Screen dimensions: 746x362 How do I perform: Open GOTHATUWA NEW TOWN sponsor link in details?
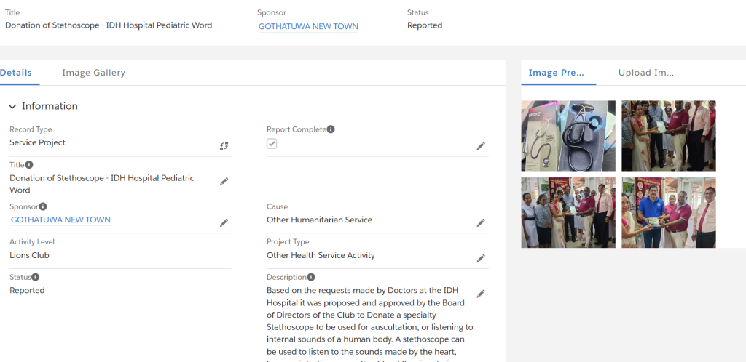coord(60,220)
